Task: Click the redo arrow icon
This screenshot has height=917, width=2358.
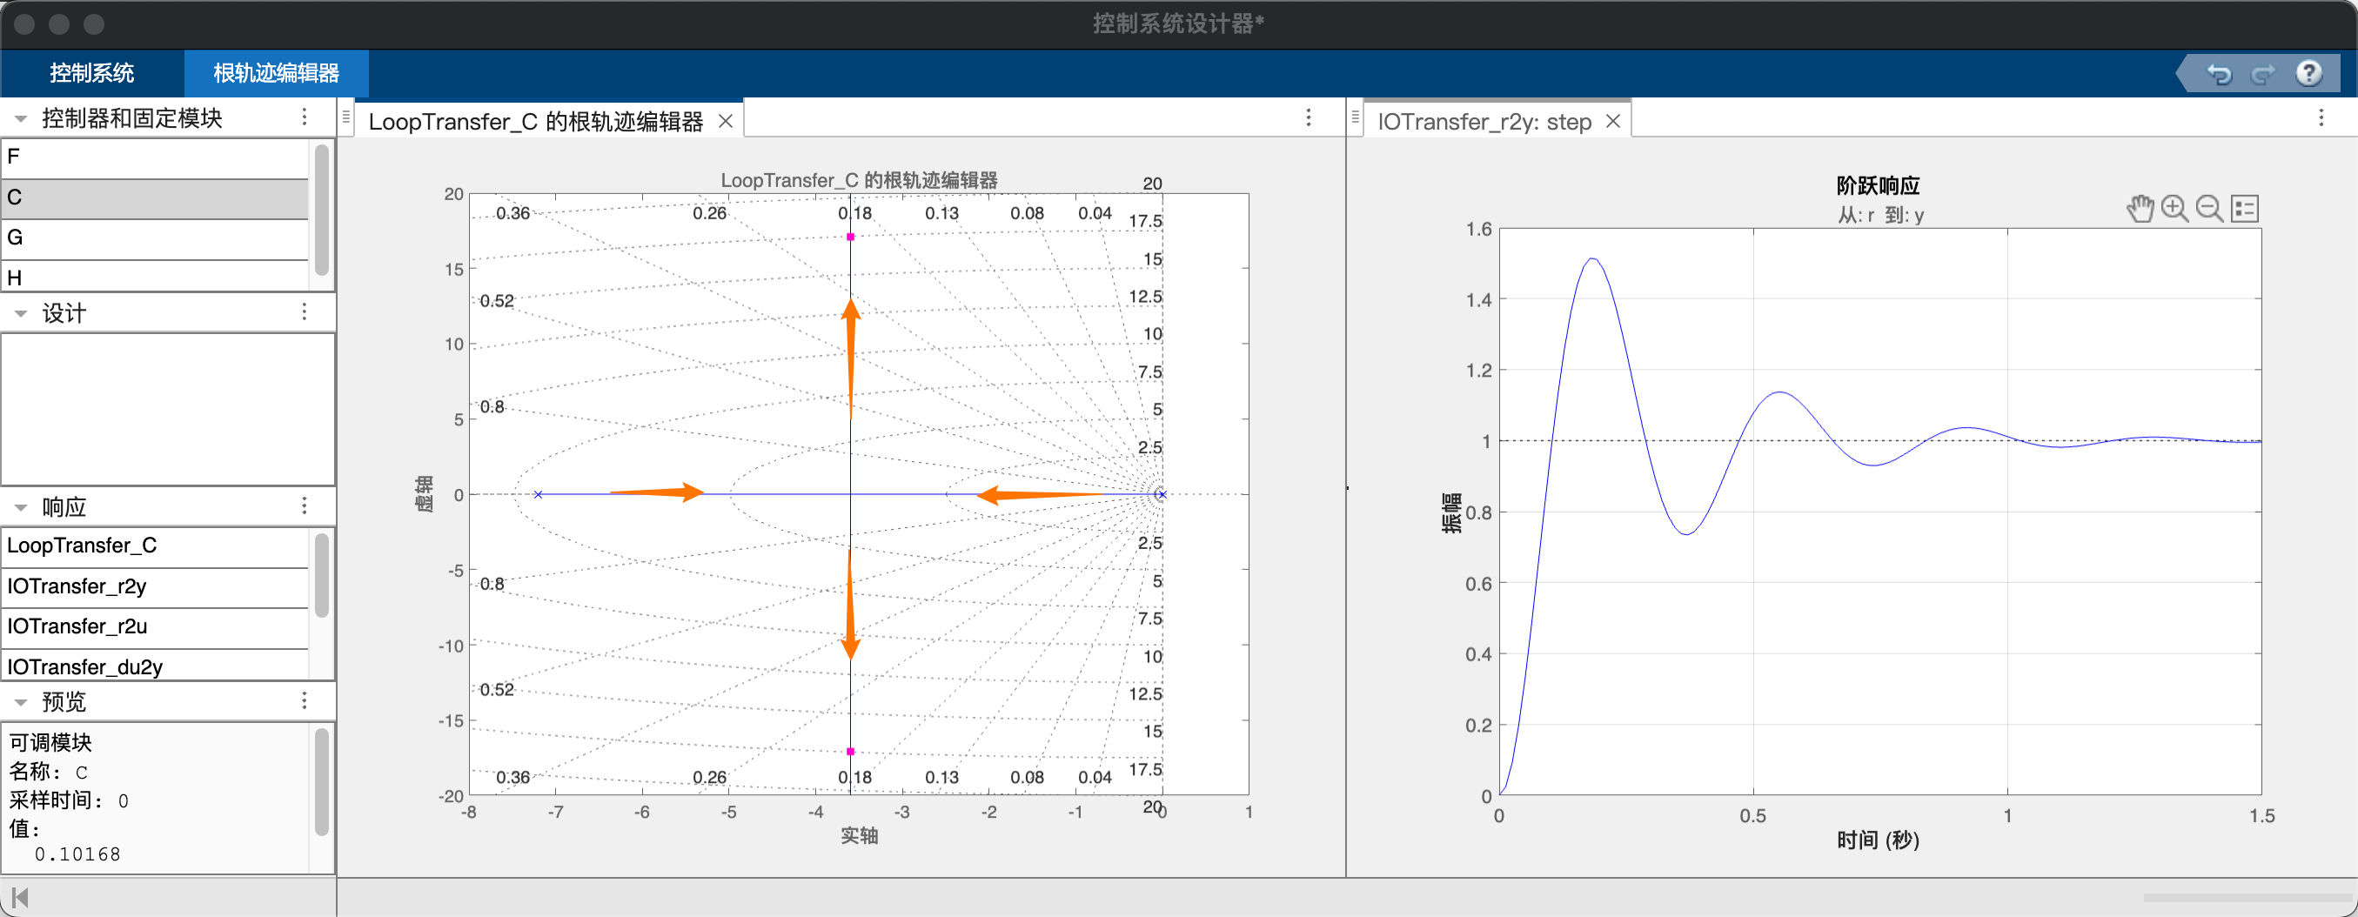Action: [2263, 73]
